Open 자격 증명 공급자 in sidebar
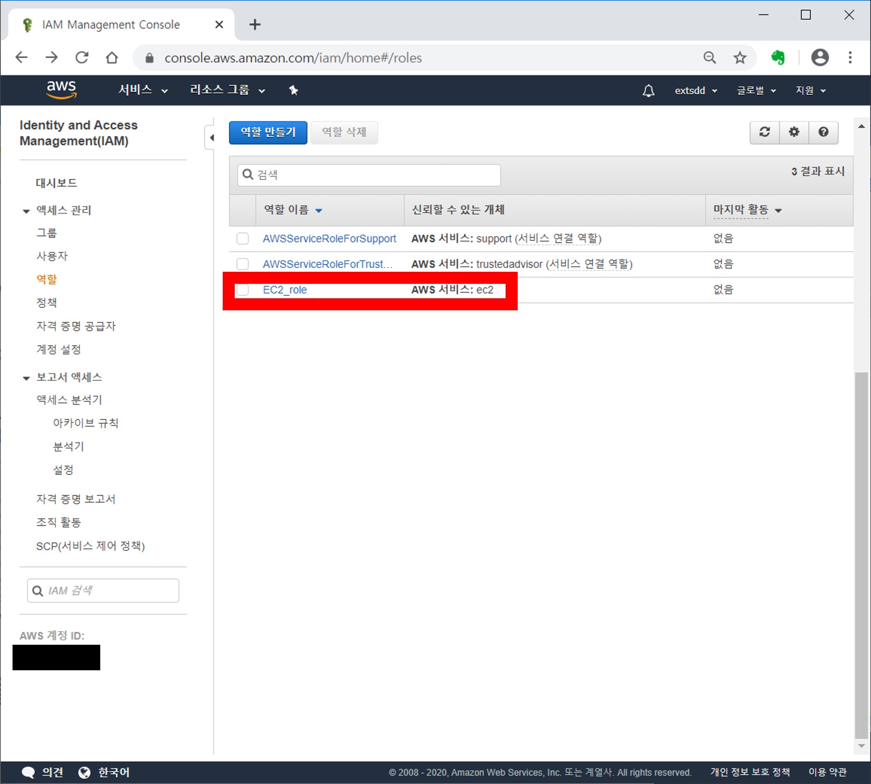This screenshot has width=871, height=784. tap(76, 326)
